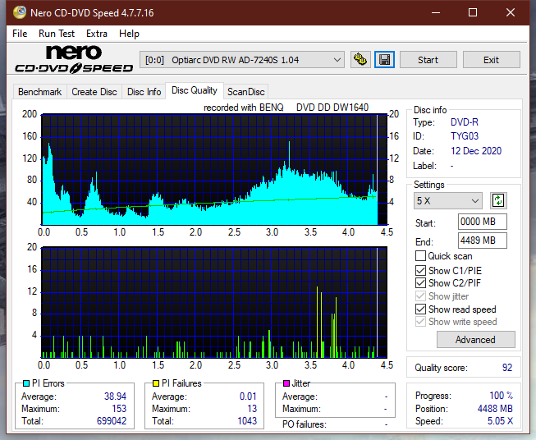
Task: Click the Start button
Action: [x=428, y=60]
